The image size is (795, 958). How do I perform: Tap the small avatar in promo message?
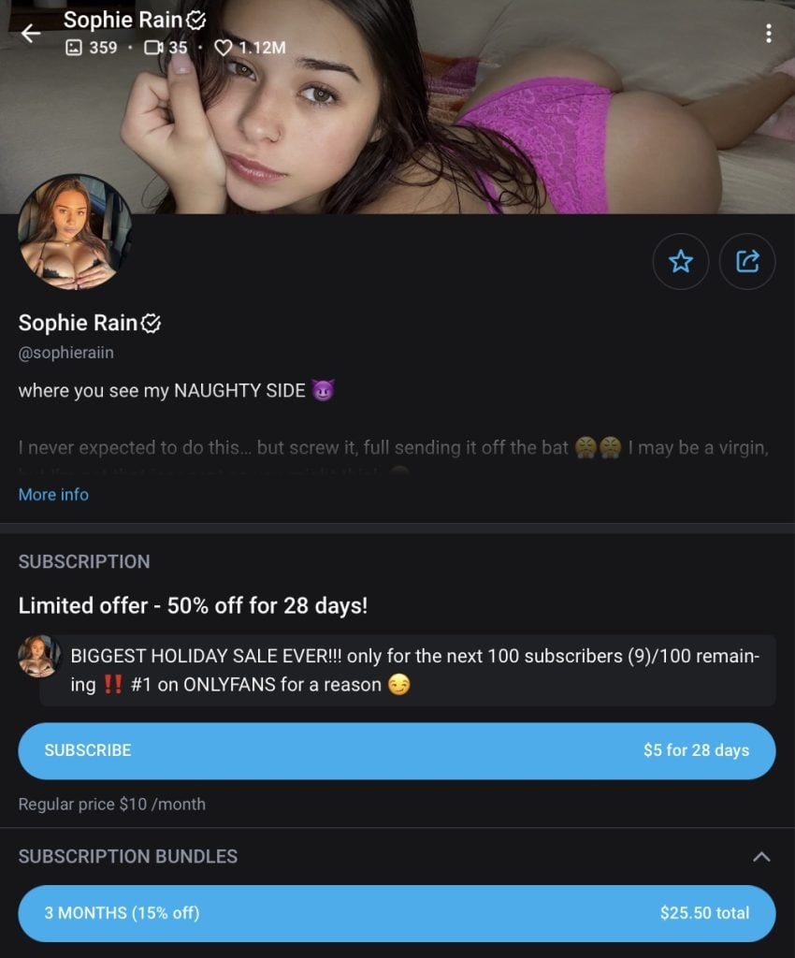click(x=39, y=656)
